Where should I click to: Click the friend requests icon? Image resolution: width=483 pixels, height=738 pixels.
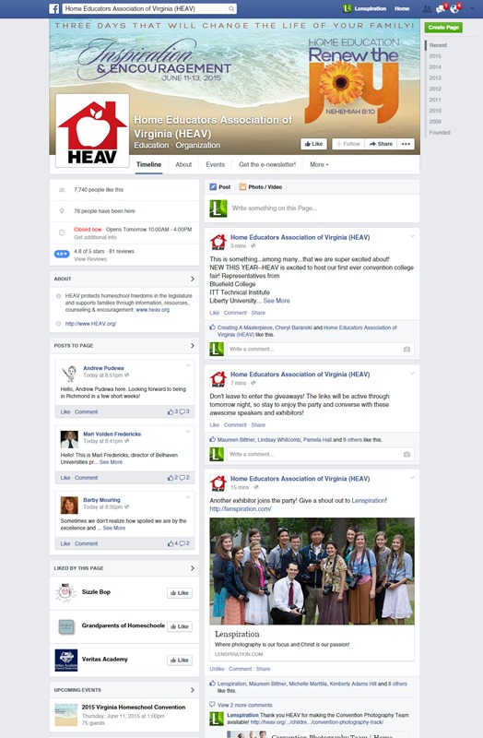point(427,8)
